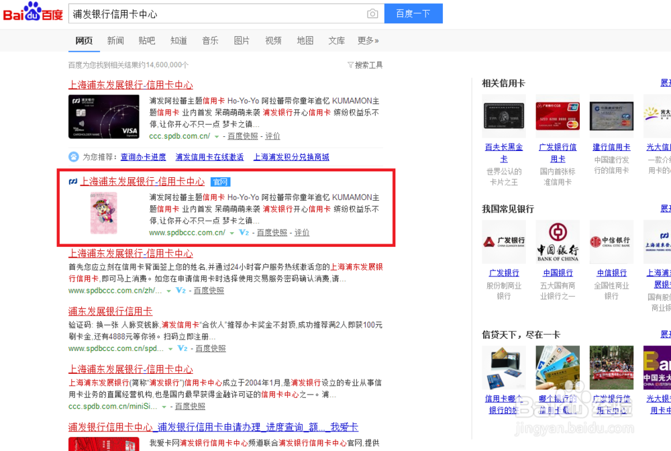Open the 上海浦东发展银行-信用卡中心 link above www.spdbccc.com.cn/zh/...
Screen dimensions: 671x451
[131, 253]
